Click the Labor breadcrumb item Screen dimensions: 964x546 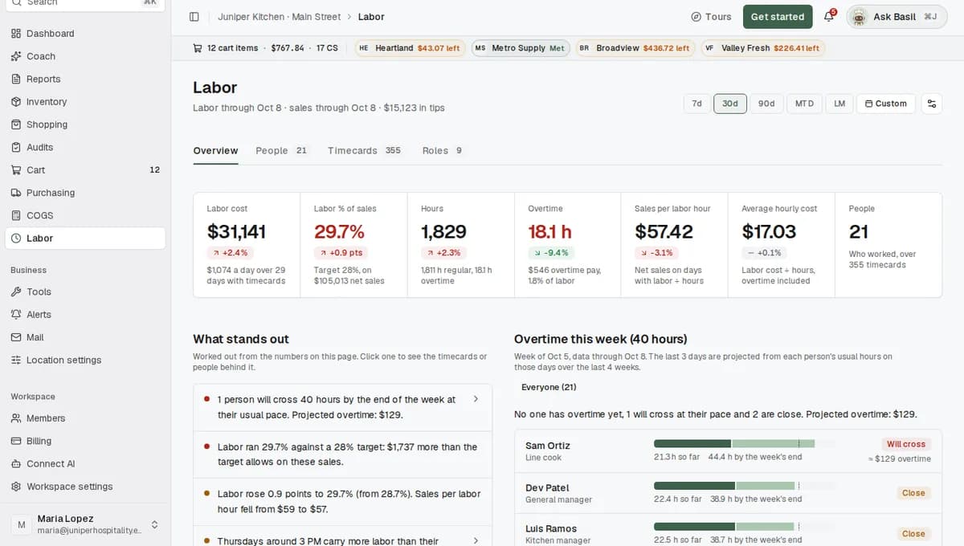pos(371,17)
